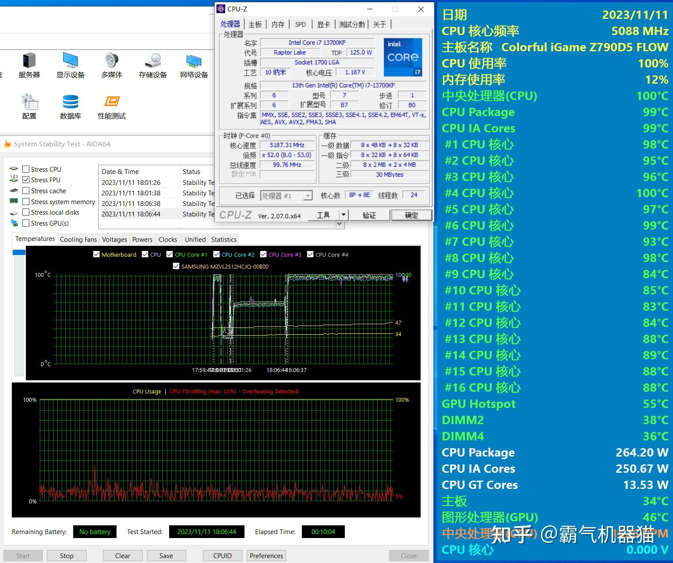Screen dimensions: 673x563
Task: Switch to the Voltages tab
Action: [x=114, y=239]
